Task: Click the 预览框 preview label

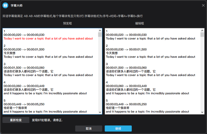Action: point(67,23)
